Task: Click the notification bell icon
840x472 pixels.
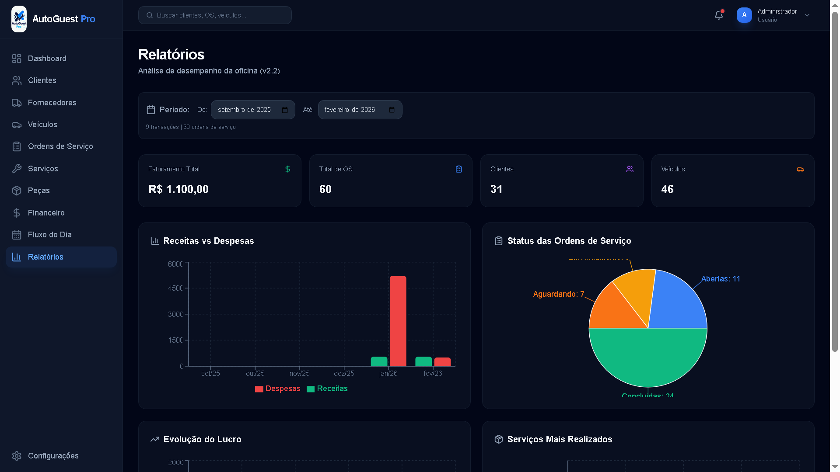Action: tap(718, 15)
